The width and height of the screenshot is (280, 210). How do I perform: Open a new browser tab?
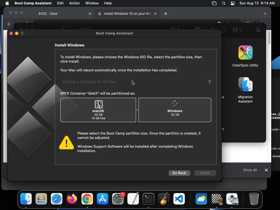165,14
